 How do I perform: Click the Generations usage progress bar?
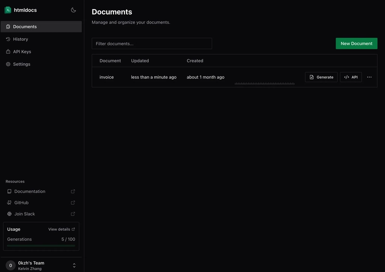41,246
